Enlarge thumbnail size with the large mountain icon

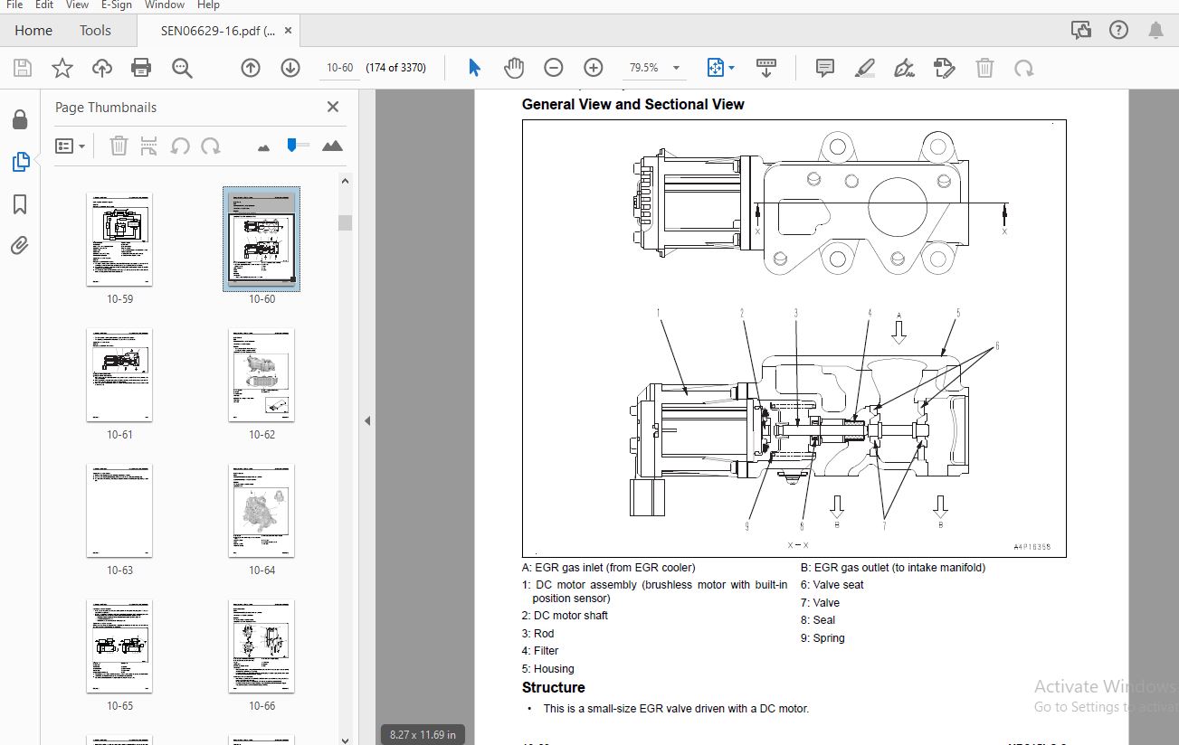point(332,146)
